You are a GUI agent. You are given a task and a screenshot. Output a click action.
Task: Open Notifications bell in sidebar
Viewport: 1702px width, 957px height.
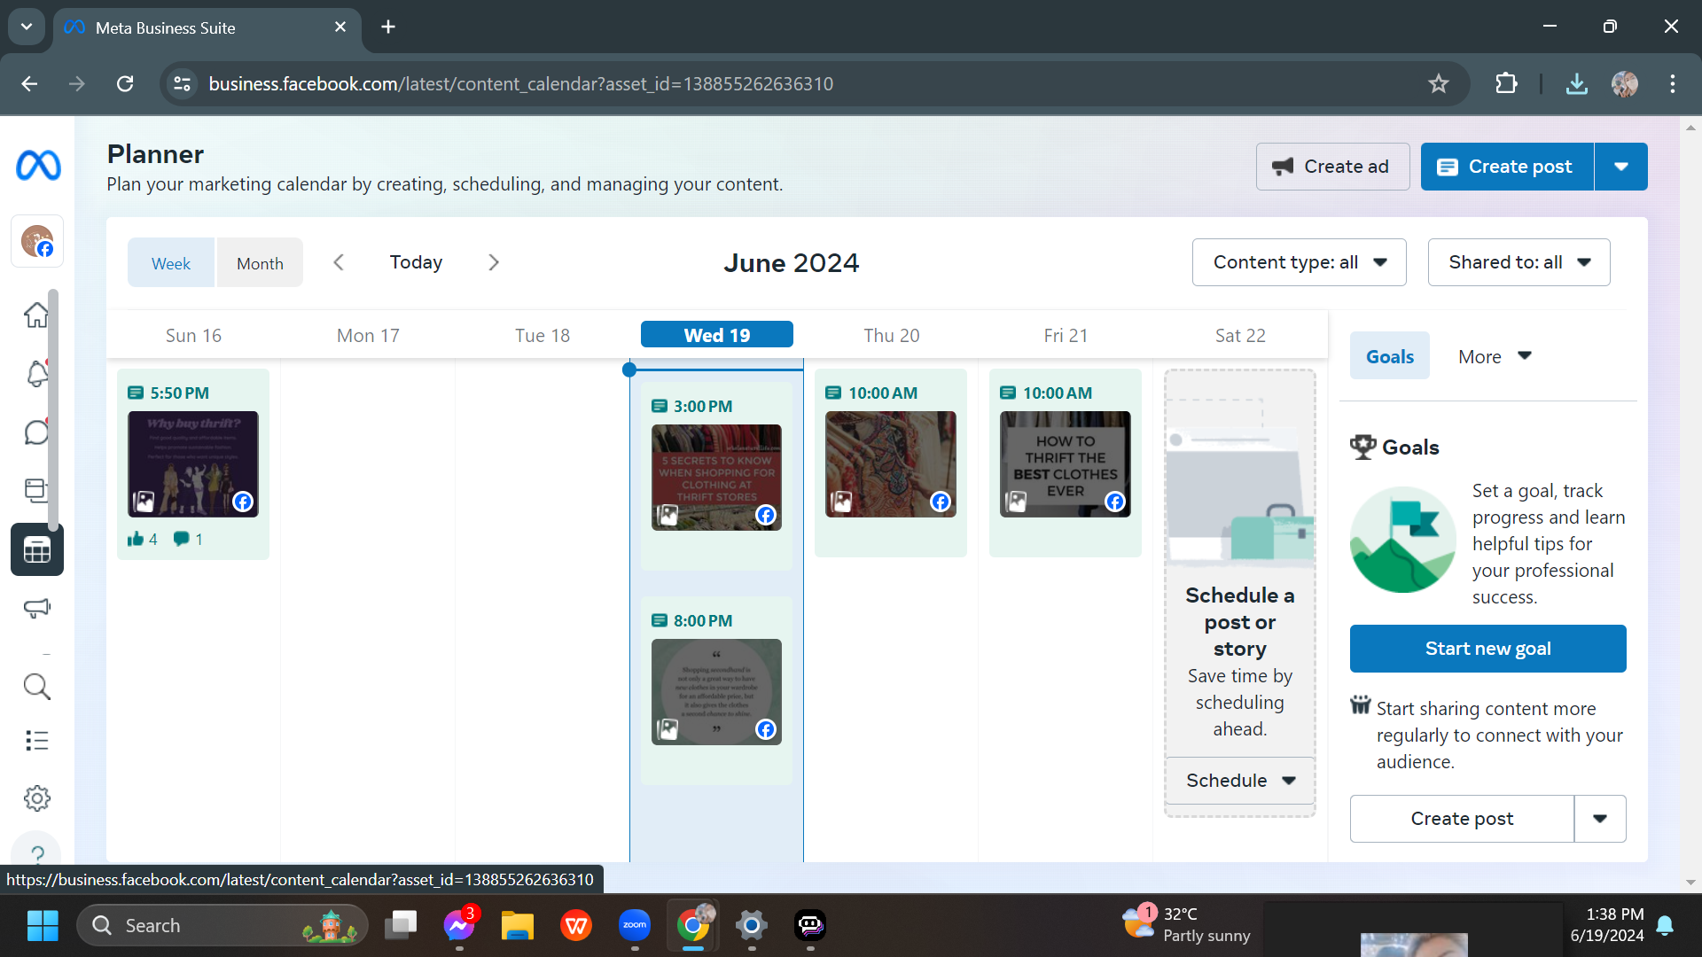pos(36,374)
